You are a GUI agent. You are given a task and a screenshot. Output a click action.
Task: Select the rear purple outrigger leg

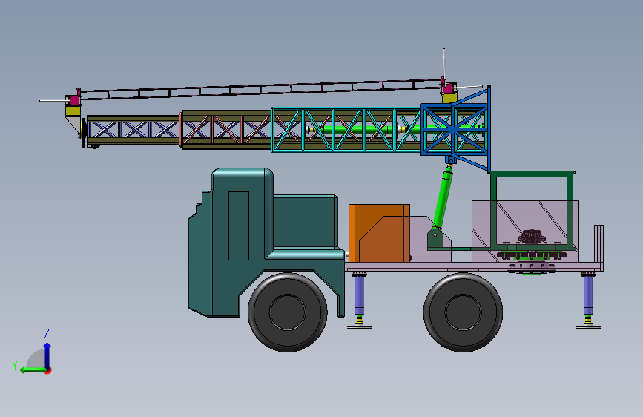[588, 295]
